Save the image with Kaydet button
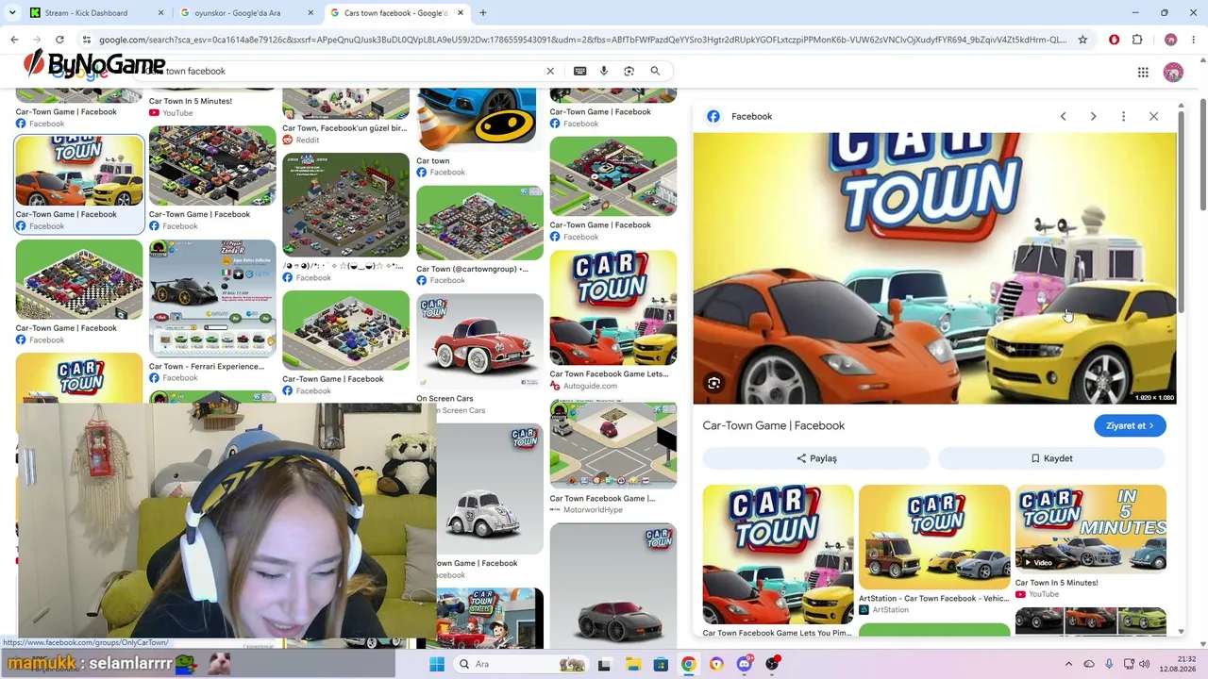This screenshot has height=679, width=1208. click(x=1051, y=458)
